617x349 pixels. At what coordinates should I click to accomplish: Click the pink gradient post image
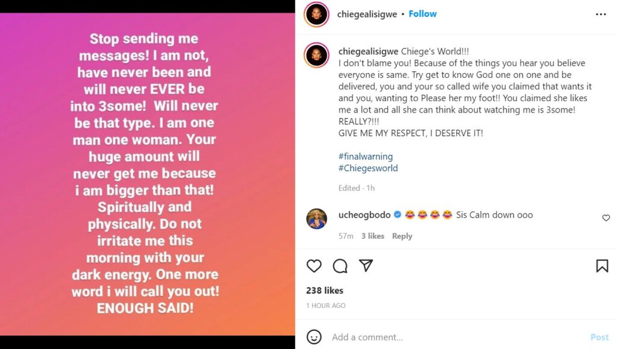(x=147, y=174)
